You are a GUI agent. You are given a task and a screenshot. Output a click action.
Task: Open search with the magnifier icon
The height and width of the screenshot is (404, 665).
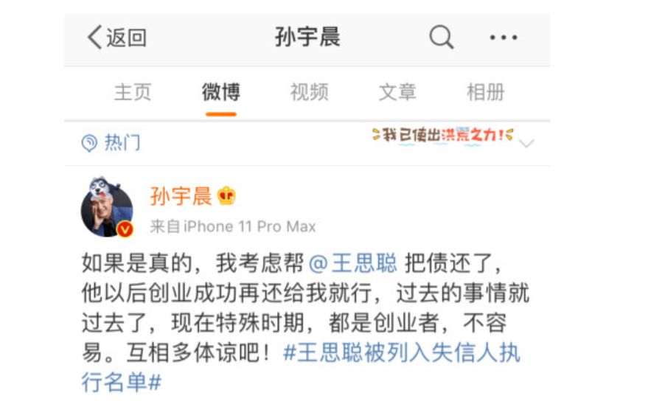point(442,38)
